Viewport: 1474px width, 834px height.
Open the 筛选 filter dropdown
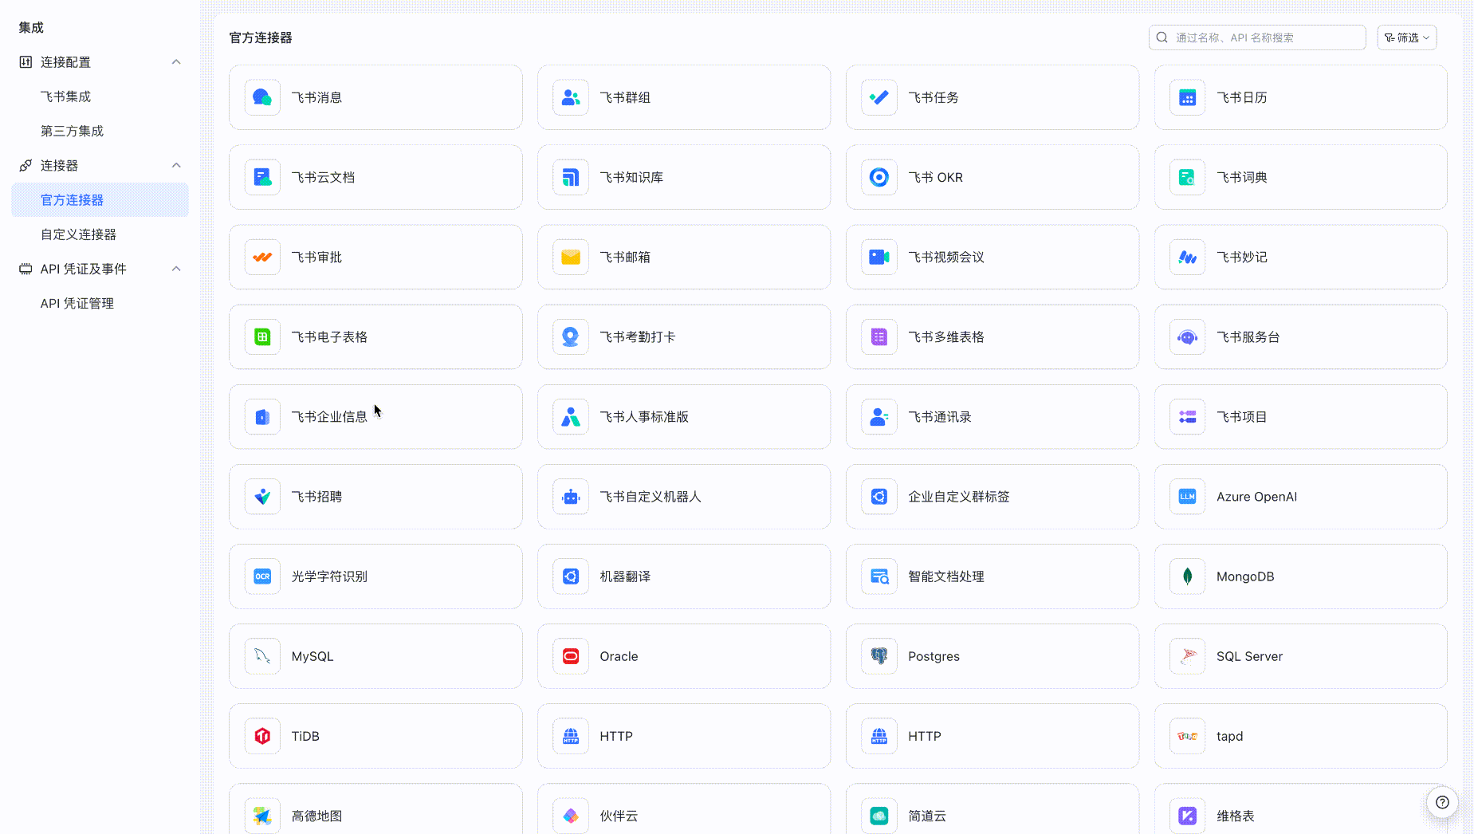tap(1407, 37)
